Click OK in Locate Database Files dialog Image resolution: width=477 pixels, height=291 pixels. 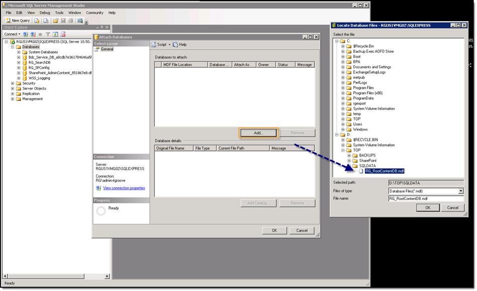tap(428, 208)
